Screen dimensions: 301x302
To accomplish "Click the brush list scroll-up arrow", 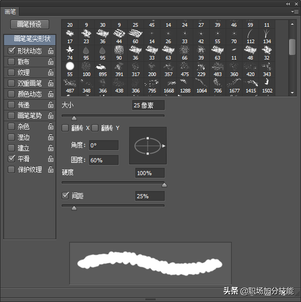I will click(x=292, y=24).
